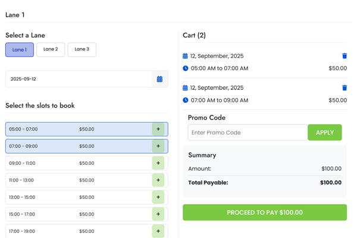The width and height of the screenshot is (357, 238).
Task: Click the Select a Lane heading
Action: 25,35
